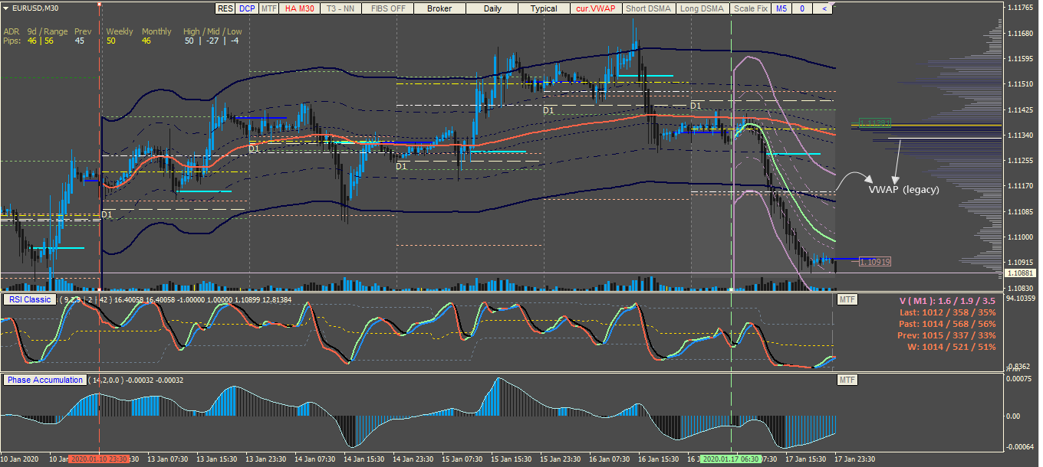This screenshot has width=1043, height=467.
Task: Toggle the T3 - NN button
Action: click(x=340, y=9)
